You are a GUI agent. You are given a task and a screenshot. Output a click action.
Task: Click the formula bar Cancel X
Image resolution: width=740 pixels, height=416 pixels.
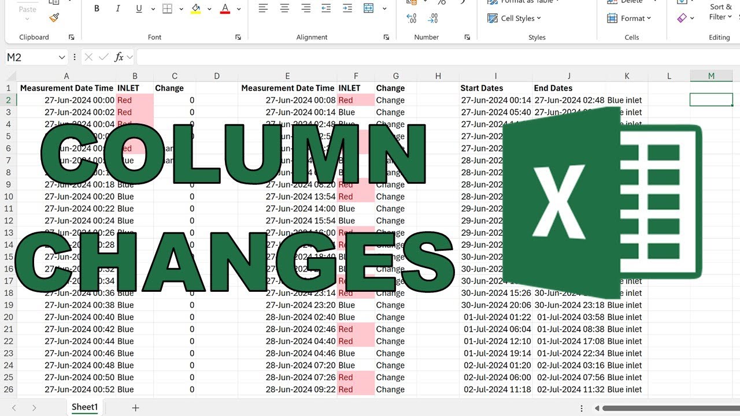tap(88, 57)
